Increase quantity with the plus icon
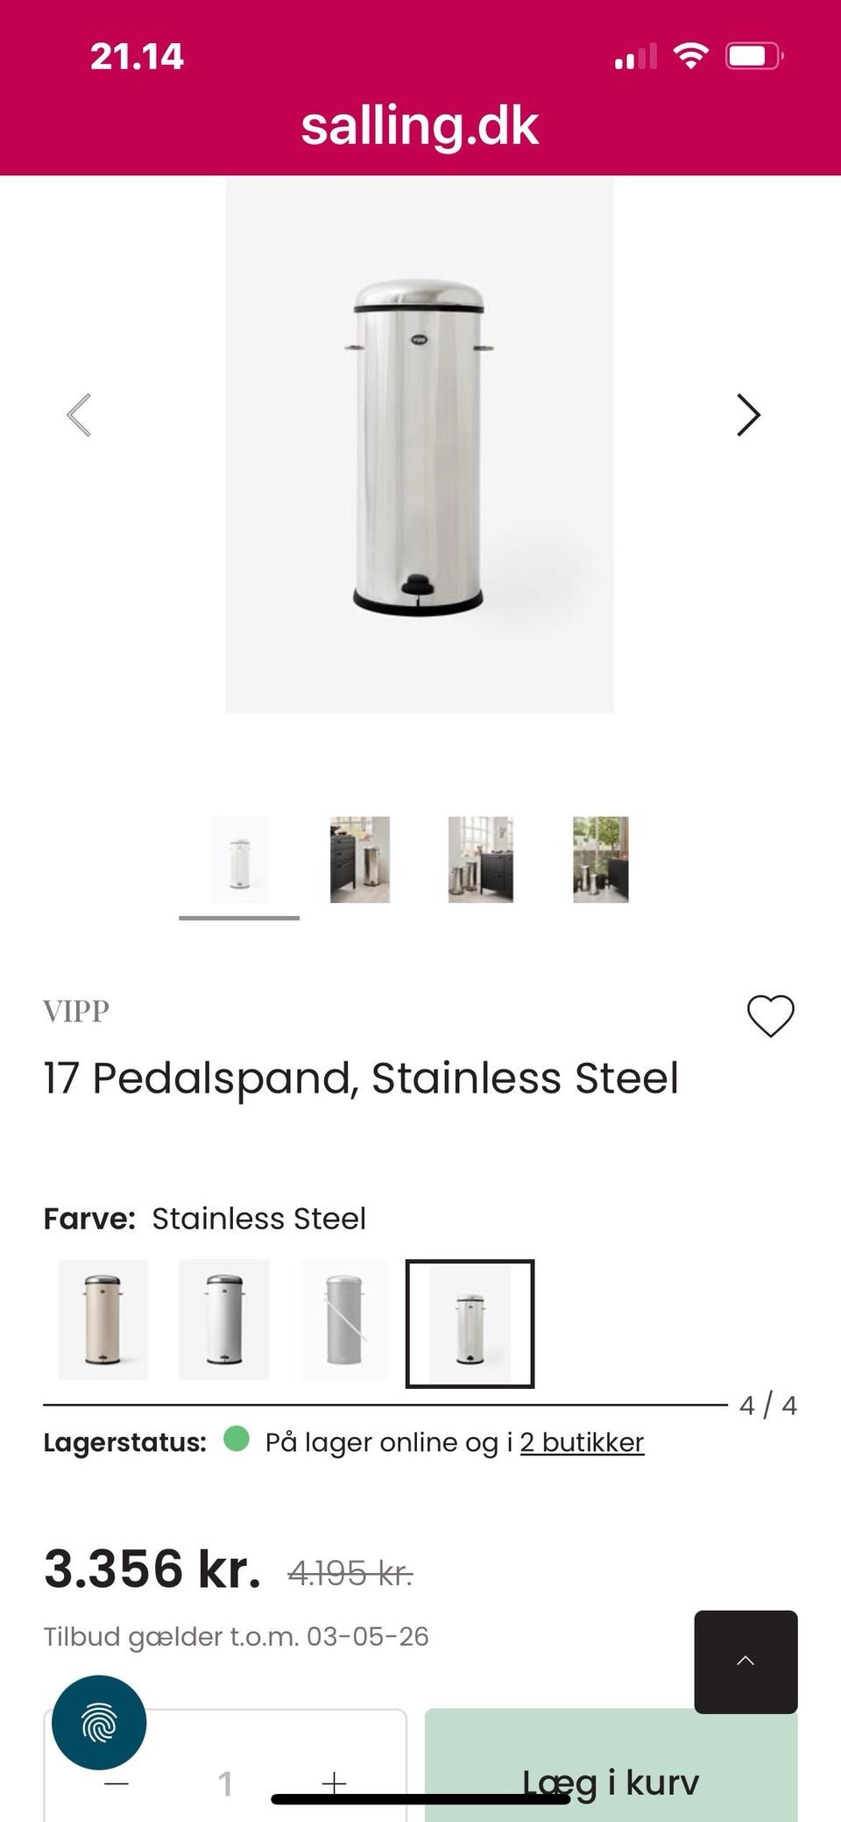Image resolution: width=841 pixels, height=1822 pixels. [334, 1783]
